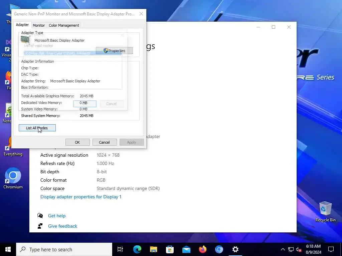Click the network tray icon
The height and width of the screenshot is (256, 342).
(x=291, y=249)
